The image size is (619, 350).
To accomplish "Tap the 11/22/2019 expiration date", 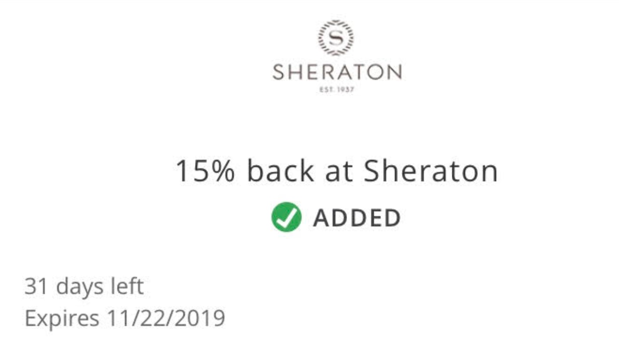I will point(166,318).
